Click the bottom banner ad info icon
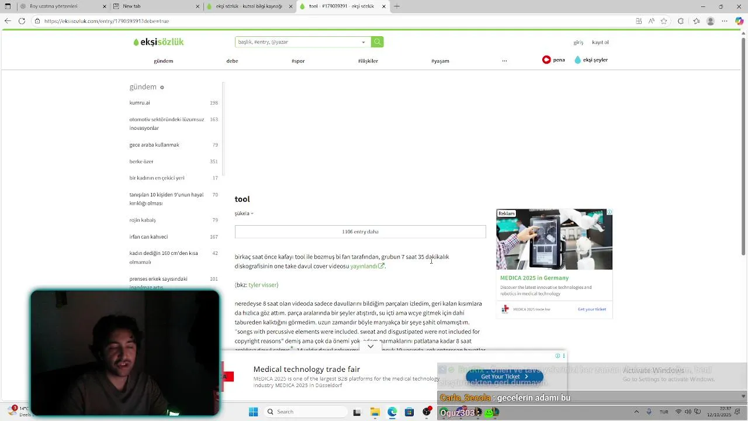 (x=557, y=356)
